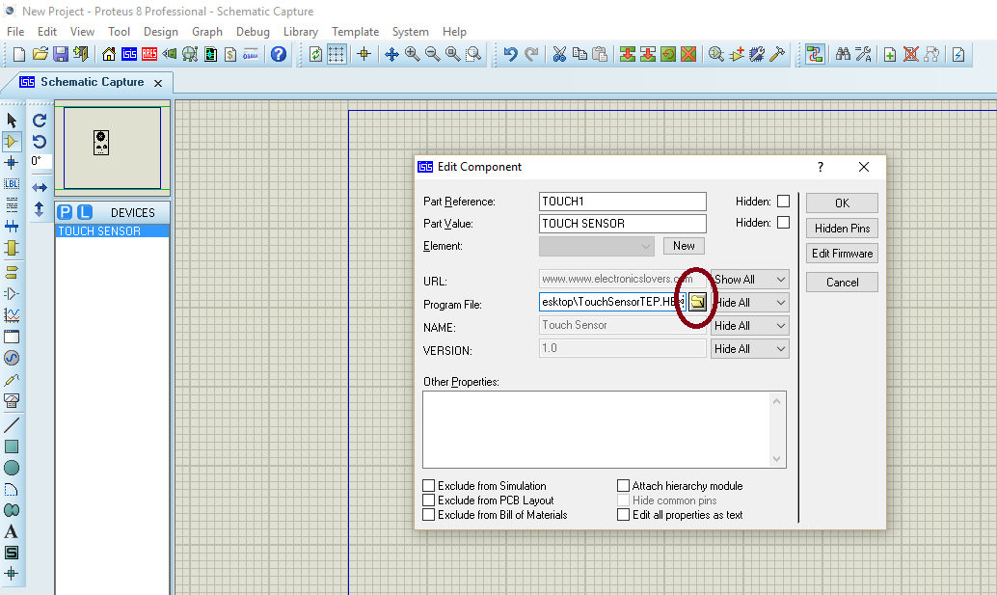The width and height of the screenshot is (997, 595).
Task: Toggle the grid display icon
Action: [x=337, y=55]
